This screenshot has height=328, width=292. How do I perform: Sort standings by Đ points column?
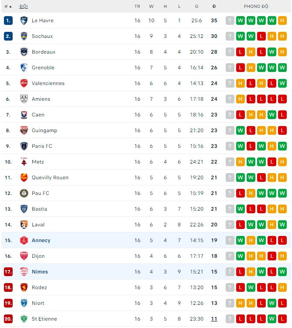click(x=214, y=7)
